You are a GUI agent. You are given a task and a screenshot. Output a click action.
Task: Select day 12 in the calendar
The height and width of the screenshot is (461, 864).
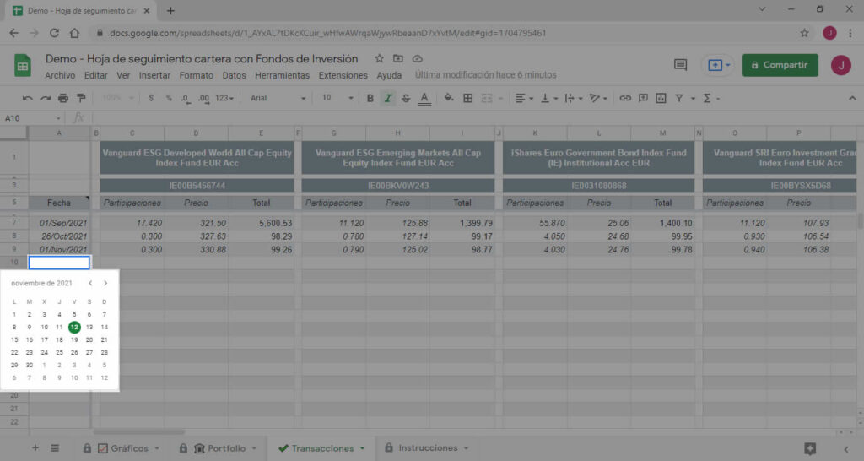(74, 327)
